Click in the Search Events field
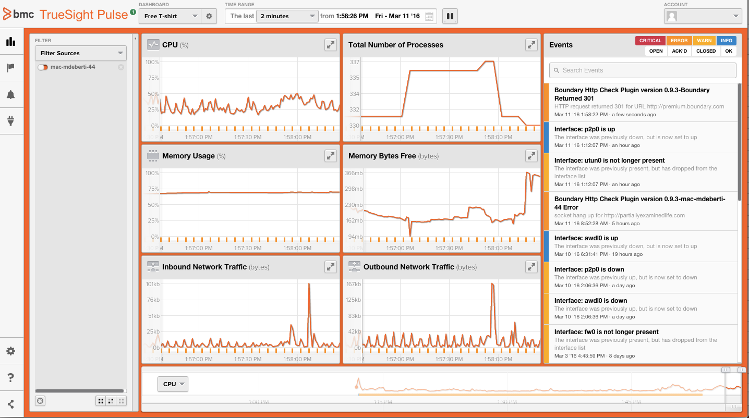Image resolution: width=749 pixels, height=418 pixels. tap(643, 70)
